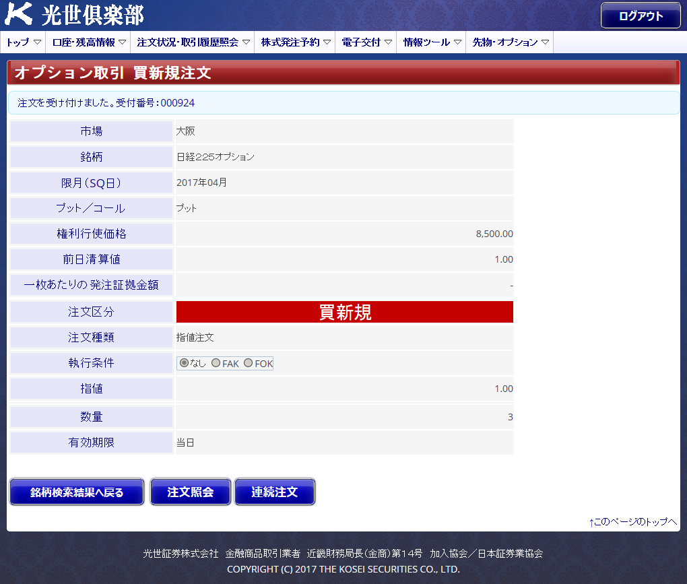Viewport: 687px width, 584px height.
Task: Click the COPYRIGHT 2017 Kosei Securities footer line
Action: pos(343,569)
